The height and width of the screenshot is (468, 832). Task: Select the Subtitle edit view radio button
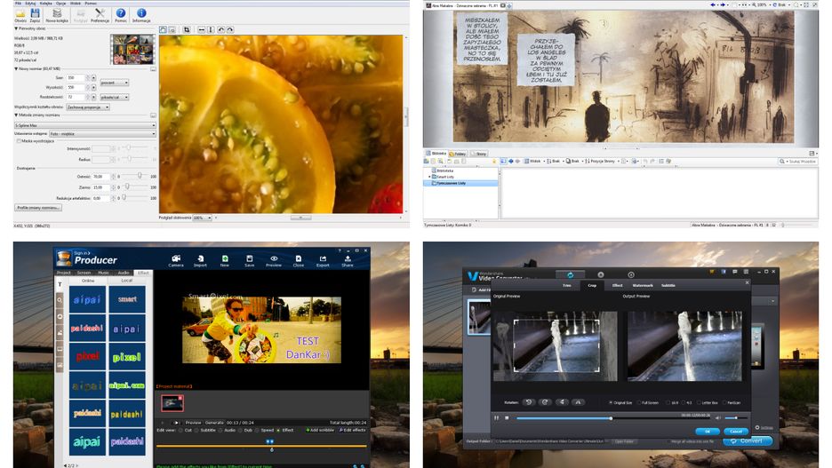[195, 430]
